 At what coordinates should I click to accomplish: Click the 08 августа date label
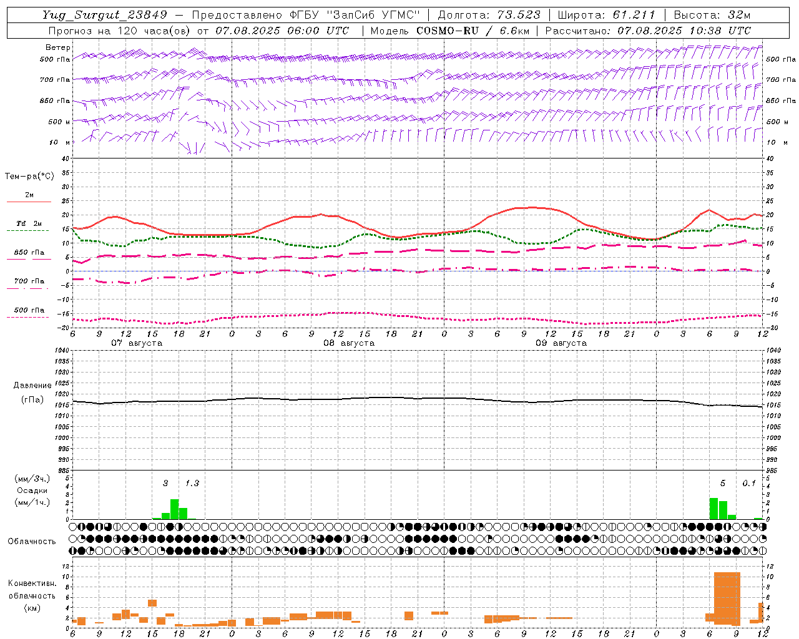click(x=349, y=343)
